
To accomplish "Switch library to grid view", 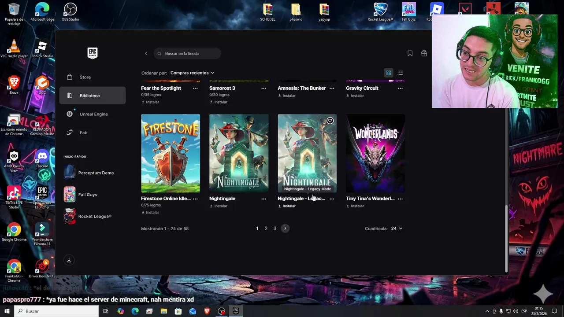I will click(x=389, y=73).
